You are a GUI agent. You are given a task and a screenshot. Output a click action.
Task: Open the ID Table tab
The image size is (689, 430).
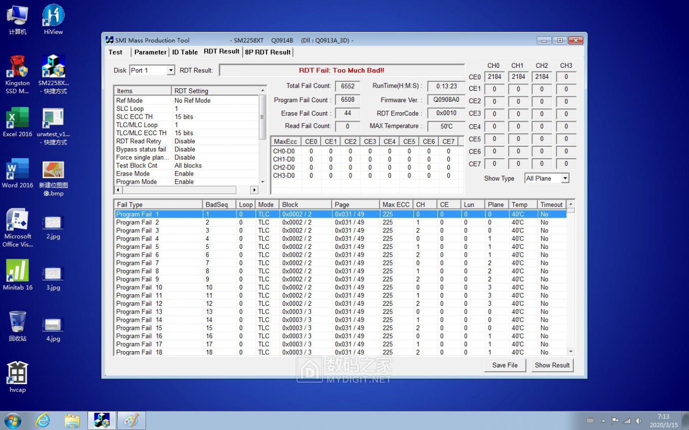[x=185, y=52]
